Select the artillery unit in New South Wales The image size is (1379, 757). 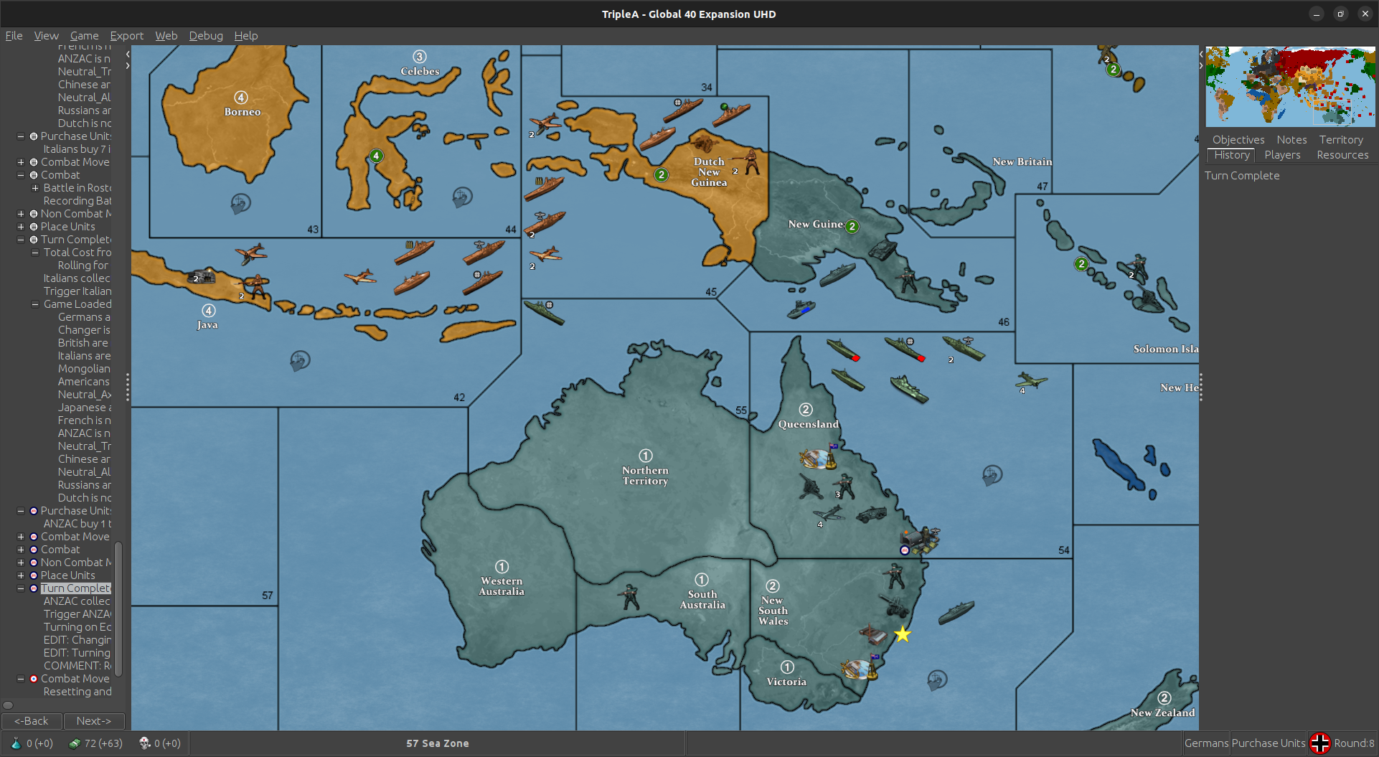point(894,605)
